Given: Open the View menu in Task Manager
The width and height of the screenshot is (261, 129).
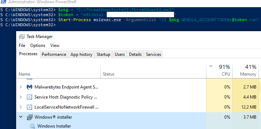Looking at the screenshot, I should pyautogui.click(x=55, y=46).
